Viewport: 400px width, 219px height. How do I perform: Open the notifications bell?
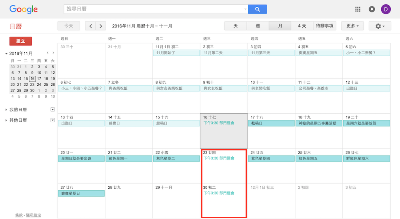[372, 9]
